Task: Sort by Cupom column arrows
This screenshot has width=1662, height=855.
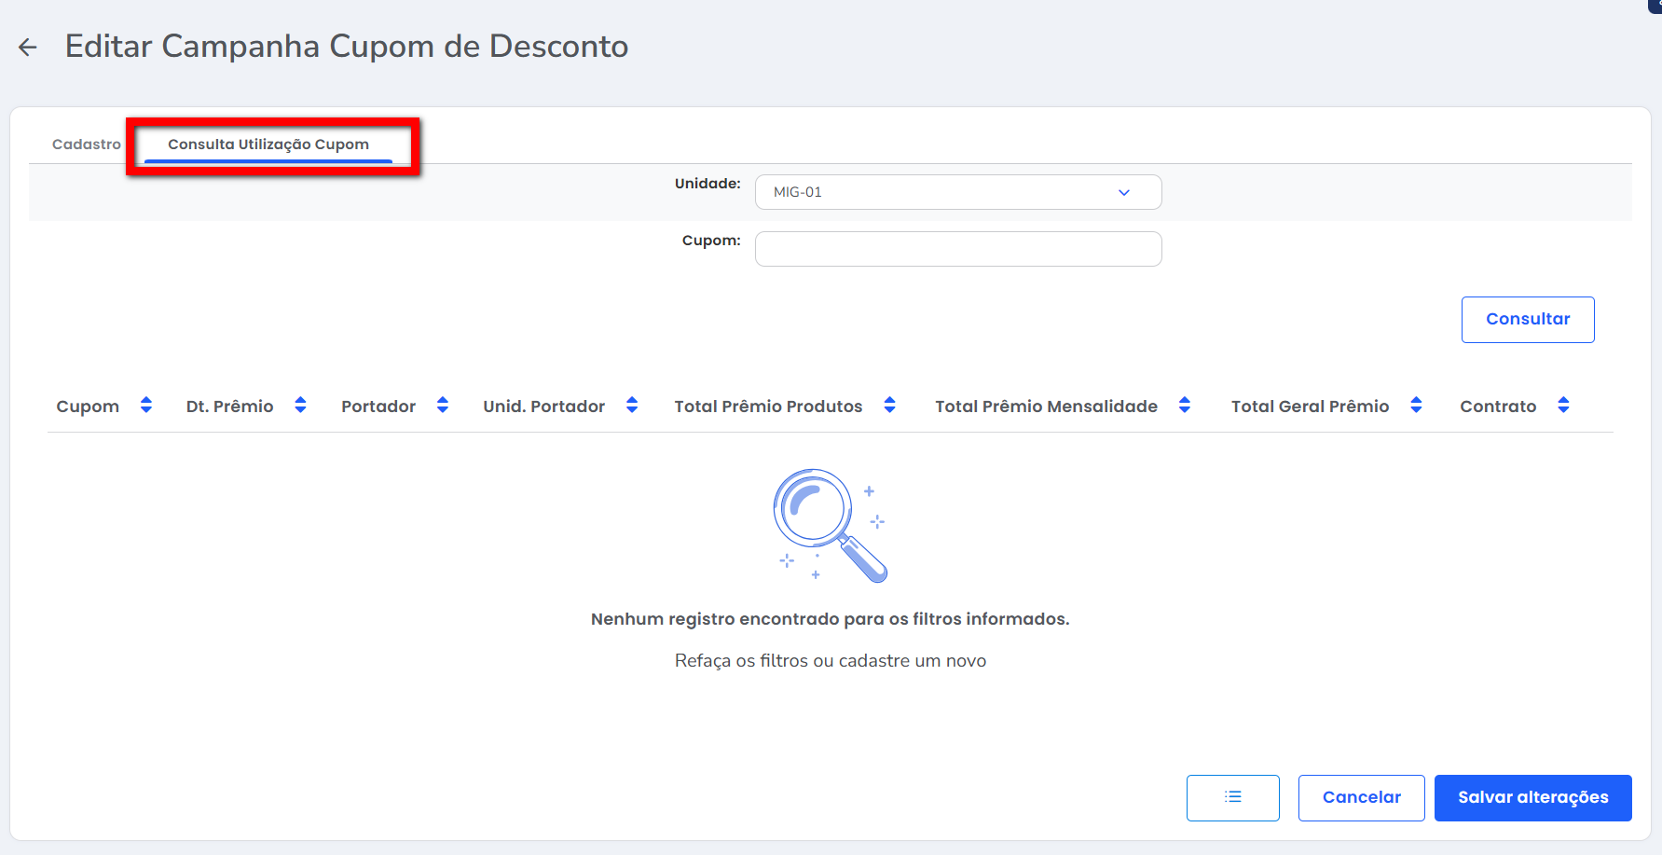Action: point(146,405)
